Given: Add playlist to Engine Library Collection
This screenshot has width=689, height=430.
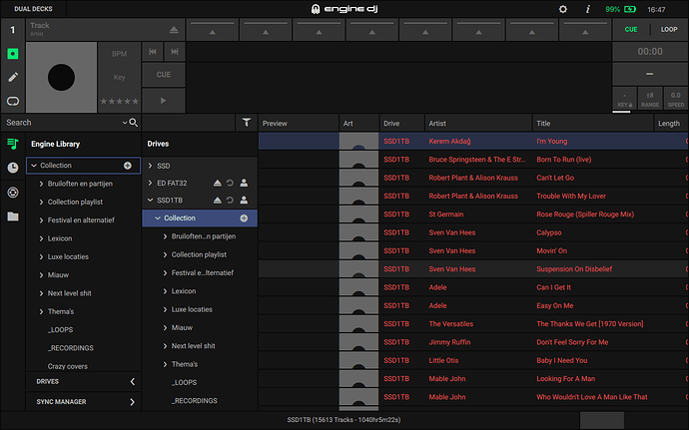Looking at the screenshot, I should coord(128,166).
